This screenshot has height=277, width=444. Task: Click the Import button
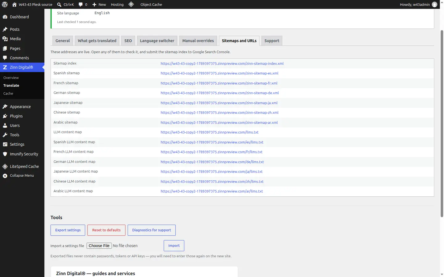pos(174,246)
